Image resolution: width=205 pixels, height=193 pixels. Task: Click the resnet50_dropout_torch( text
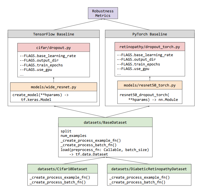(x=144, y=95)
